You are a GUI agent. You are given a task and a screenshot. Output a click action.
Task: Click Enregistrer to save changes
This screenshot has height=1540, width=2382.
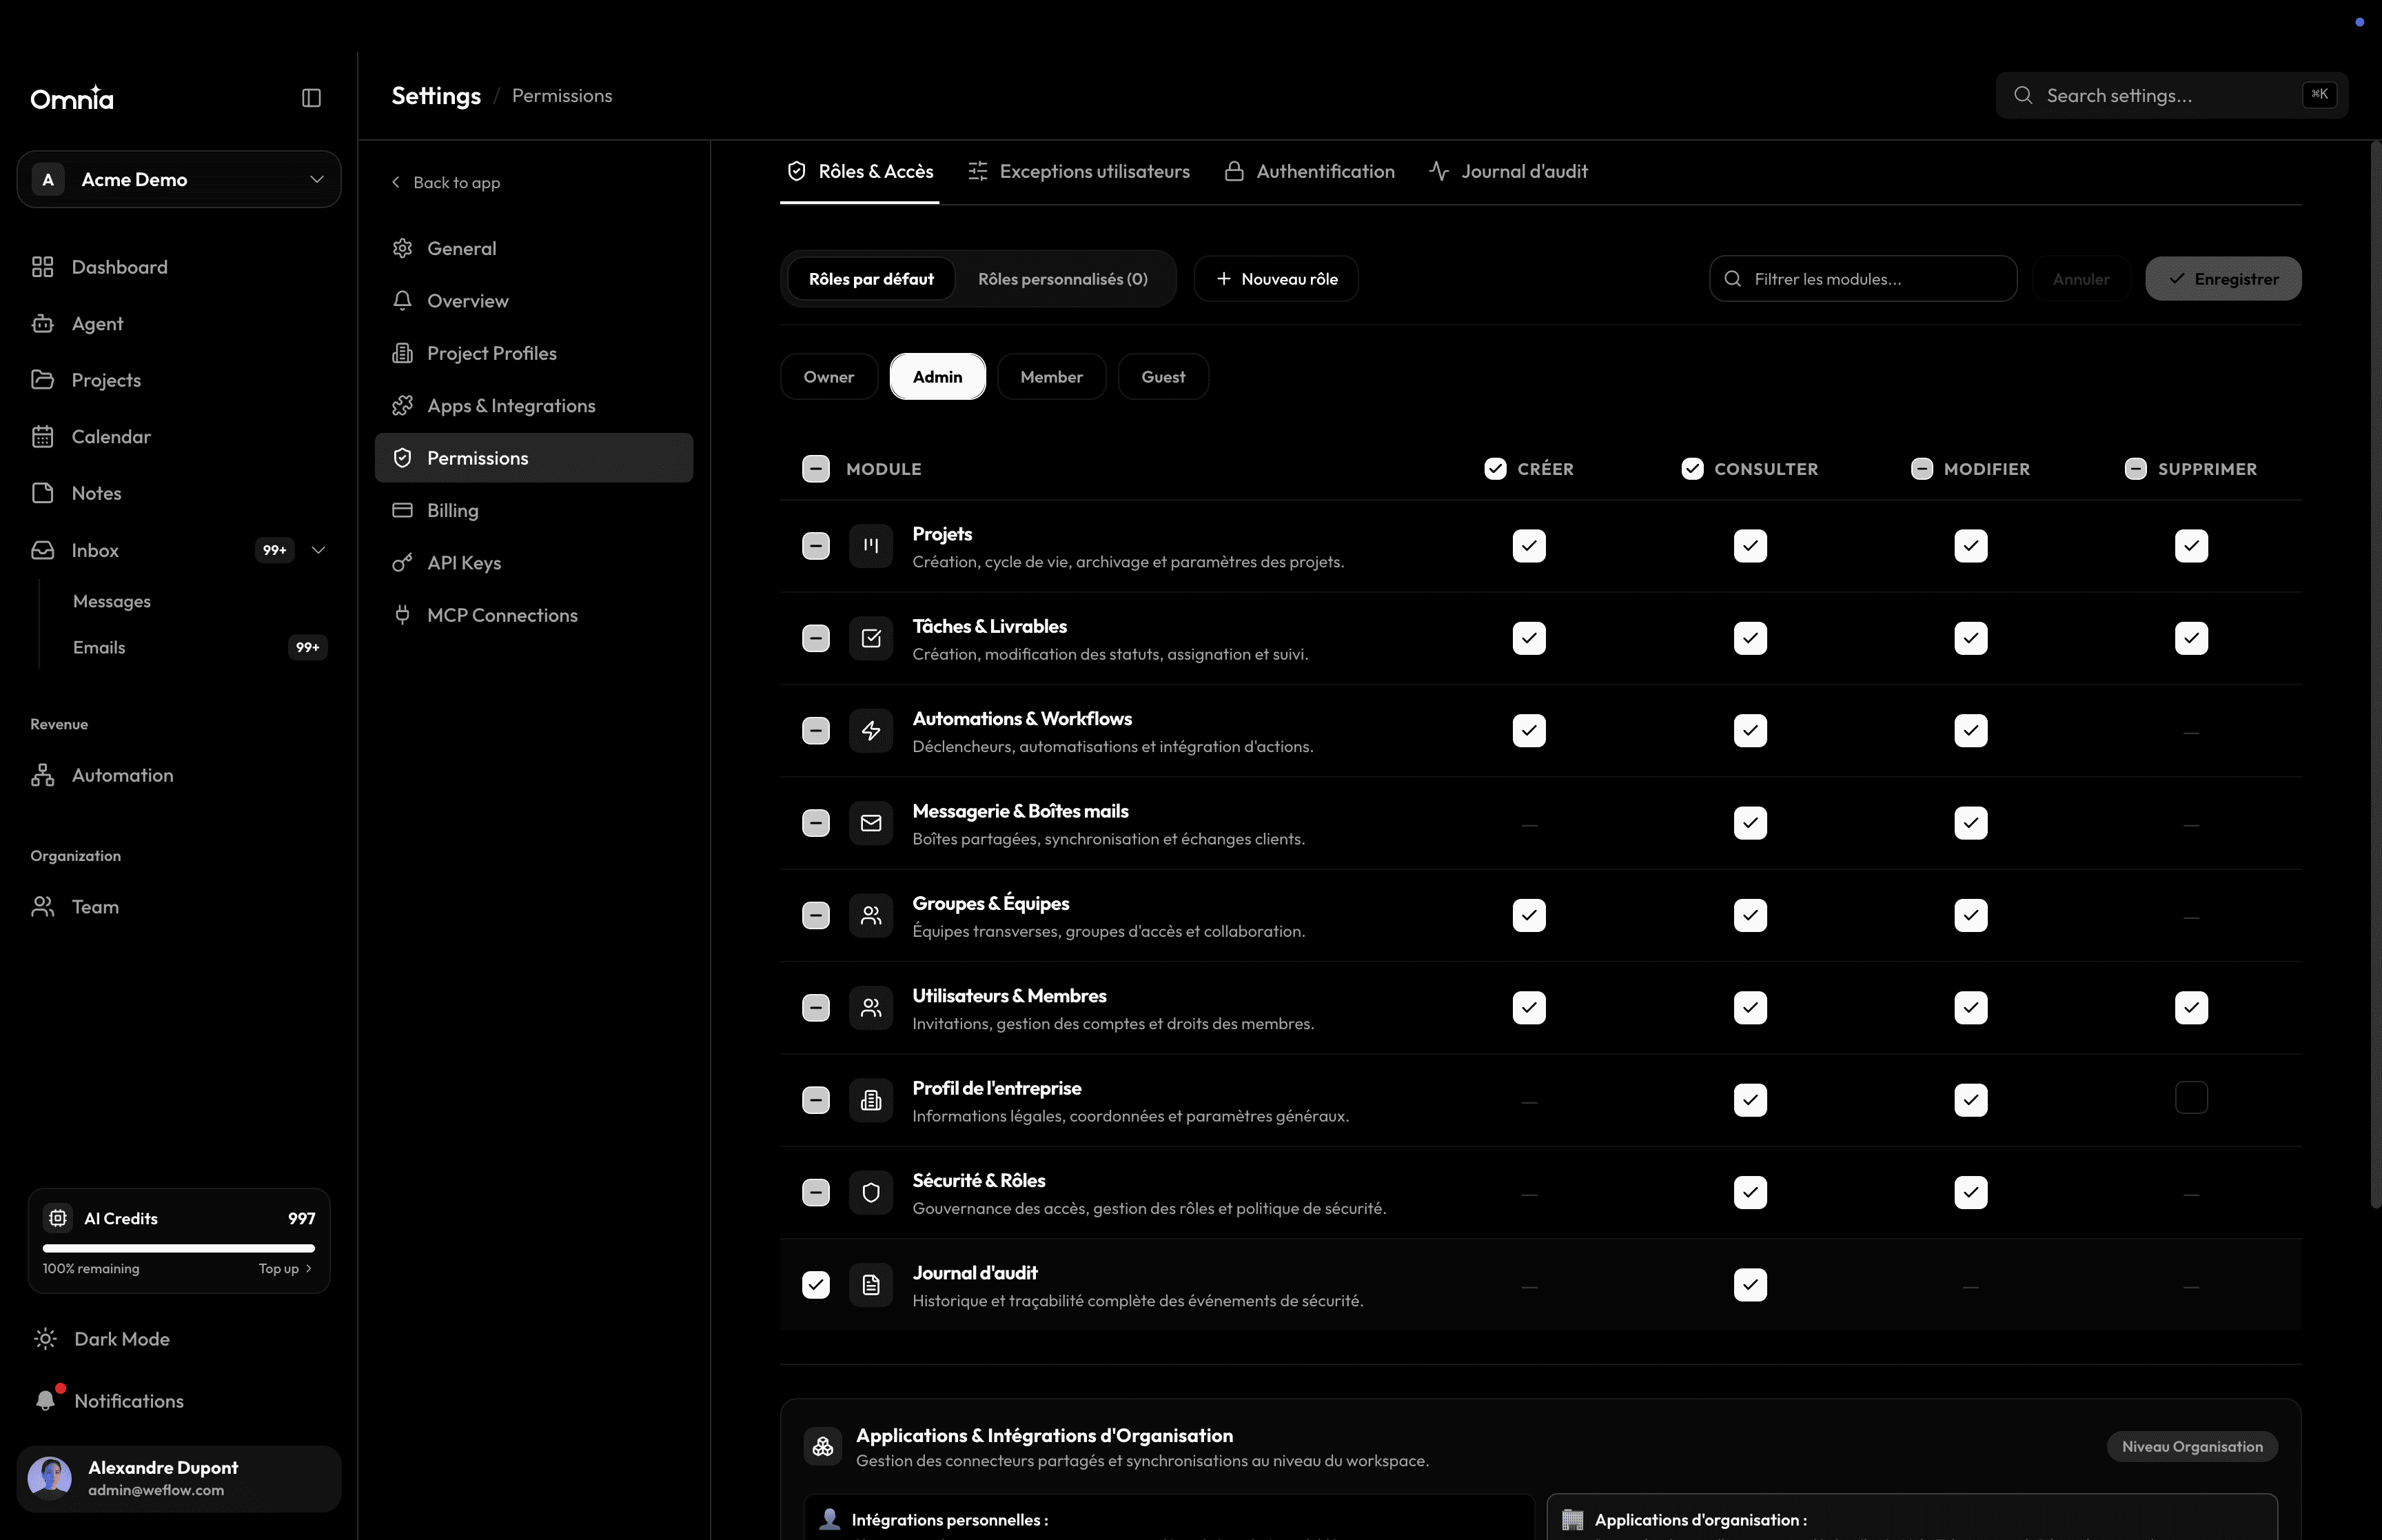(2223, 279)
